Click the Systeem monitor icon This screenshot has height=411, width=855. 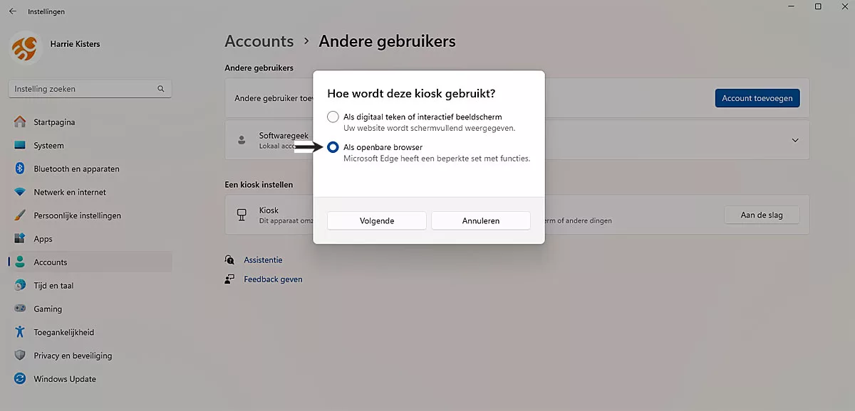(20, 146)
